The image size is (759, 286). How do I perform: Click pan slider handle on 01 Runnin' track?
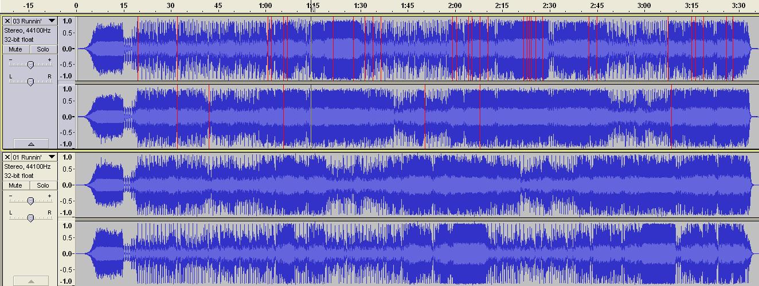[30, 218]
